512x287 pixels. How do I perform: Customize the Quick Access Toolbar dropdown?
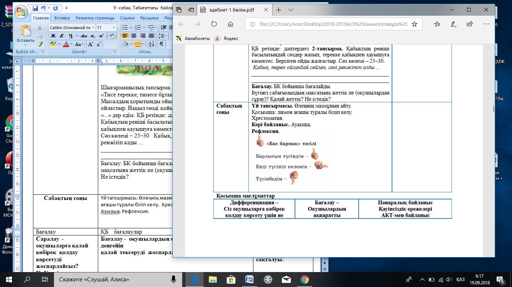[x=66, y=8]
